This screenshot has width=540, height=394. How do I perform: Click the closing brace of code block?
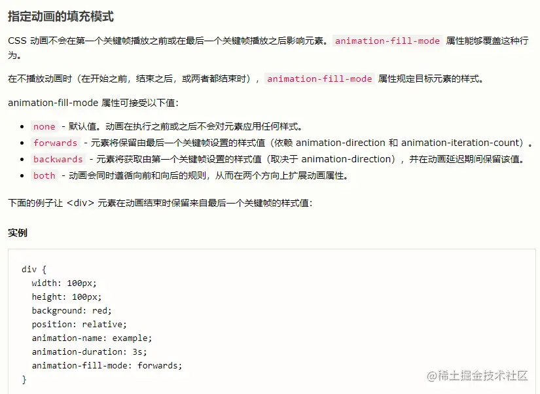click(x=24, y=380)
